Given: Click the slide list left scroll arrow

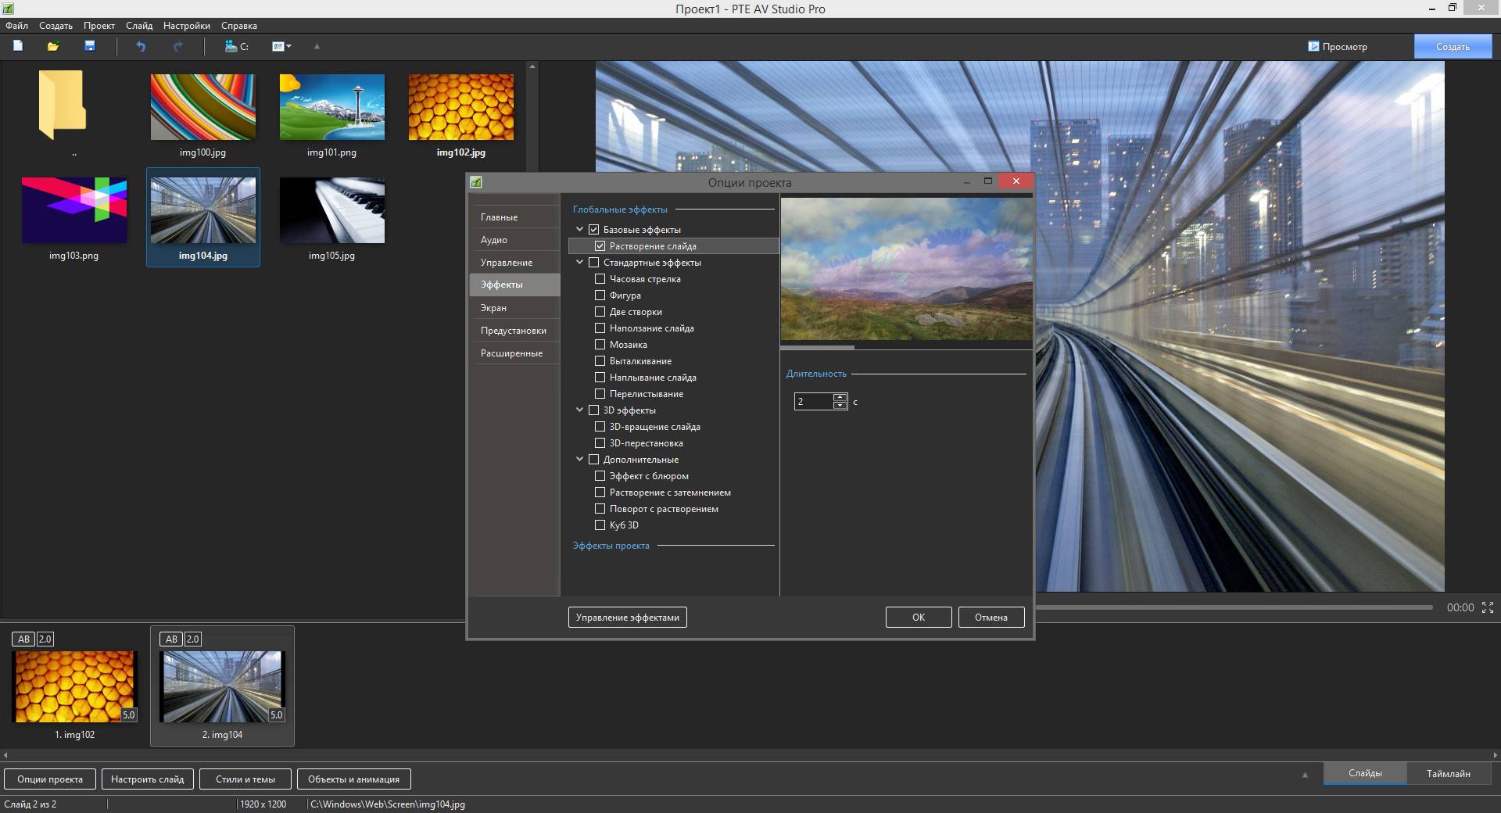Looking at the screenshot, I should pos(5,755).
